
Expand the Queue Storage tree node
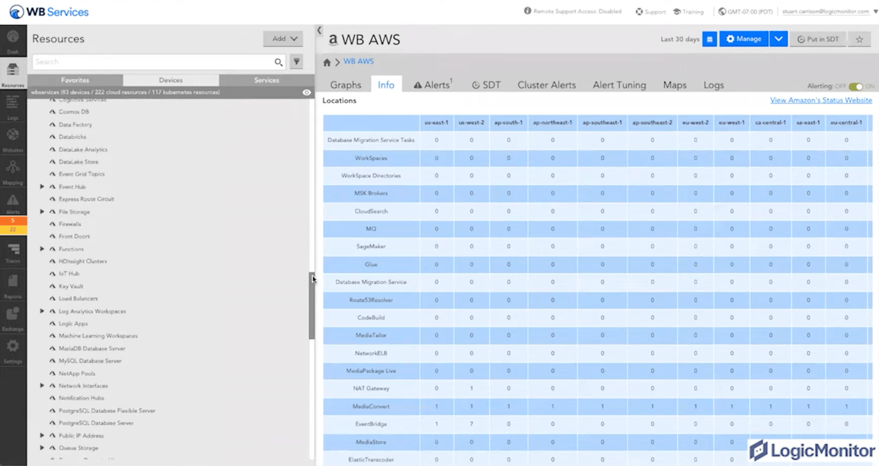(x=42, y=448)
